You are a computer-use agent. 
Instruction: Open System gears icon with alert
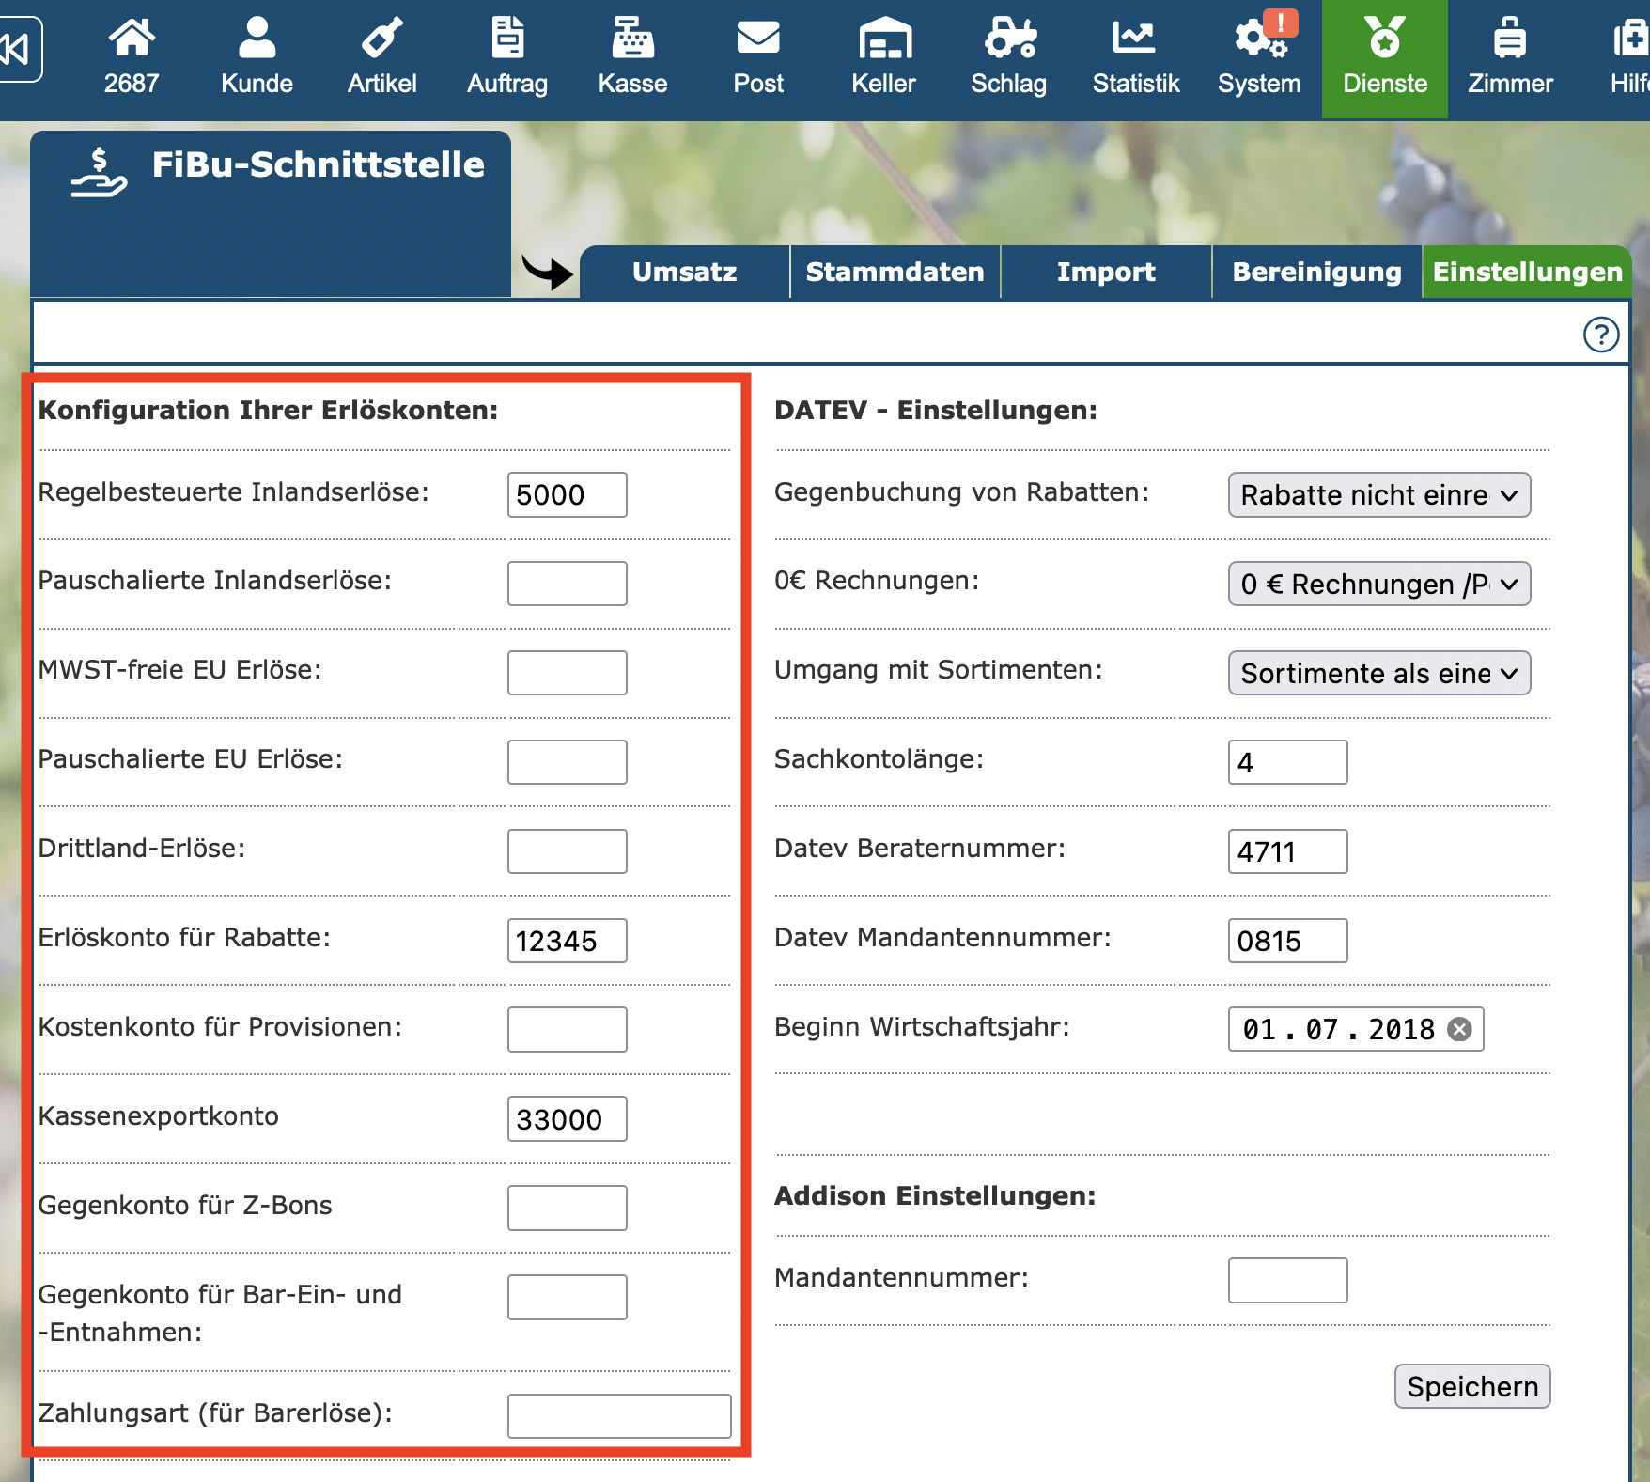[1259, 39]
